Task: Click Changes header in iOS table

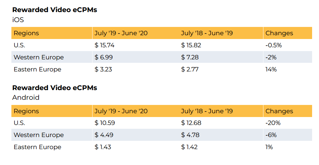Action: [x=279, y=33]
